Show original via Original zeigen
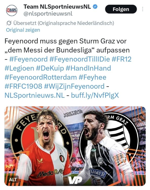Image resolution: width=150 pixels, height=190 pixels. coord(23,30)
